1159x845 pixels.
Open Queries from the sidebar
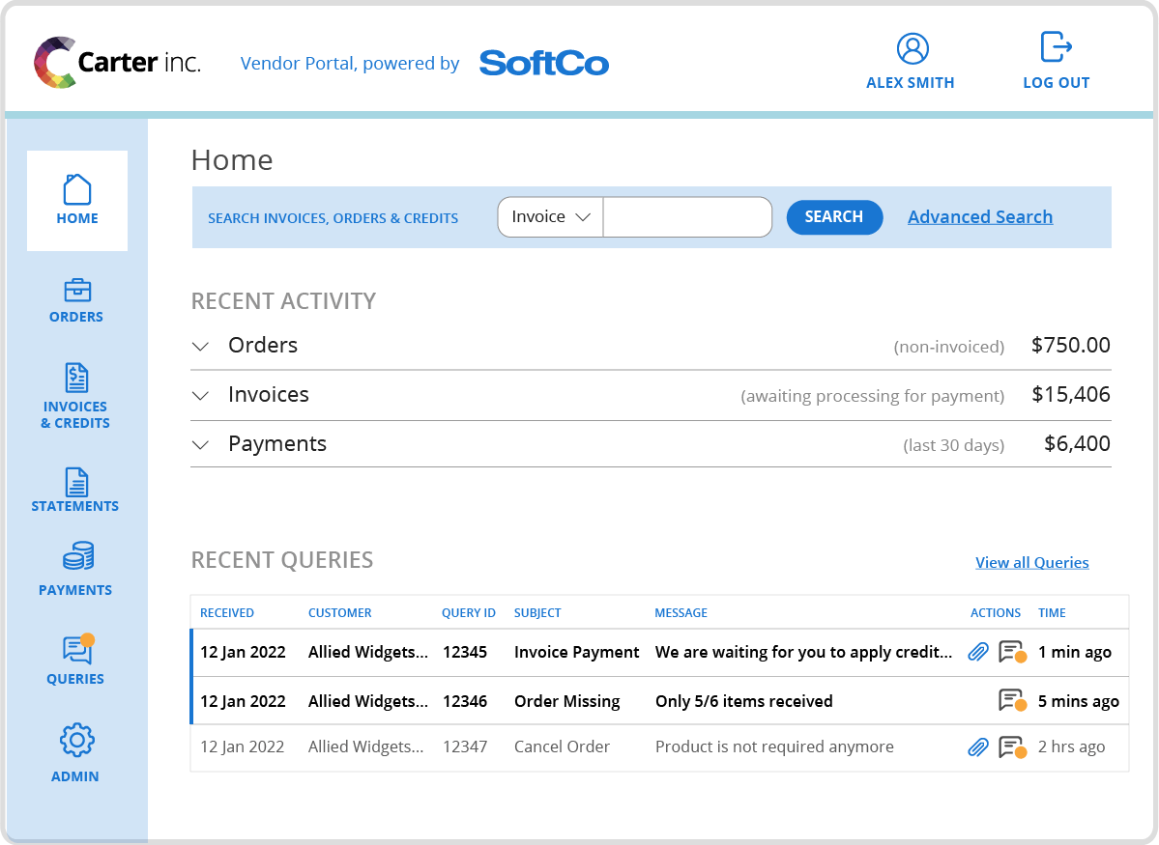75,659
